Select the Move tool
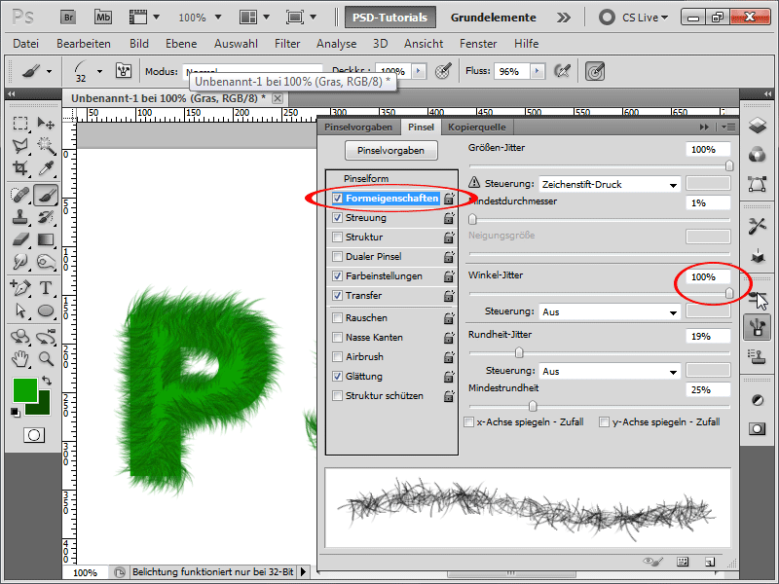779x584 pixels. (46, 123)
